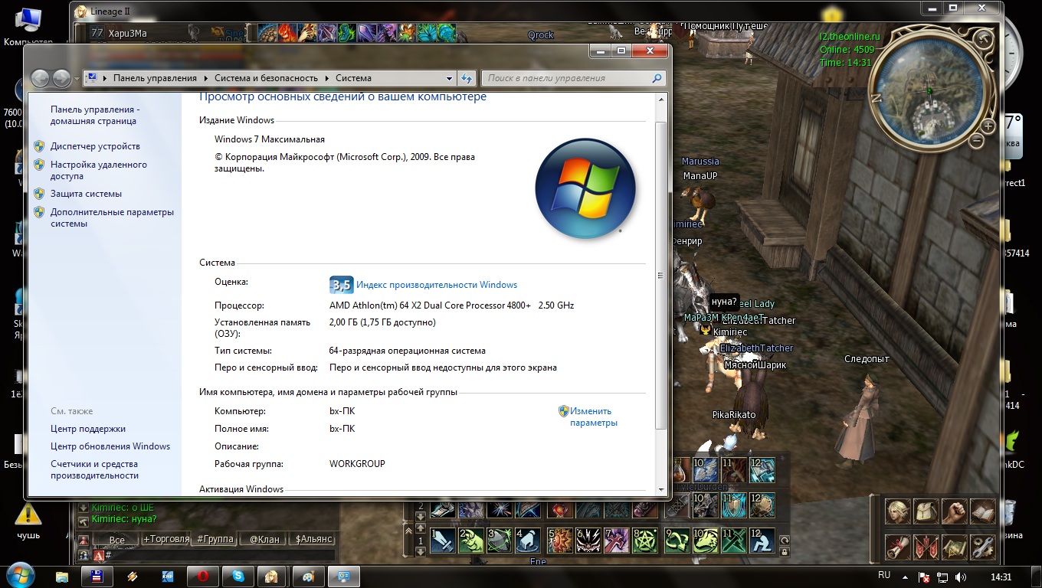1042x588 pixels.
Task: Use skill slot 1 sword on hotbar
Action: click(x=443, y=541)
